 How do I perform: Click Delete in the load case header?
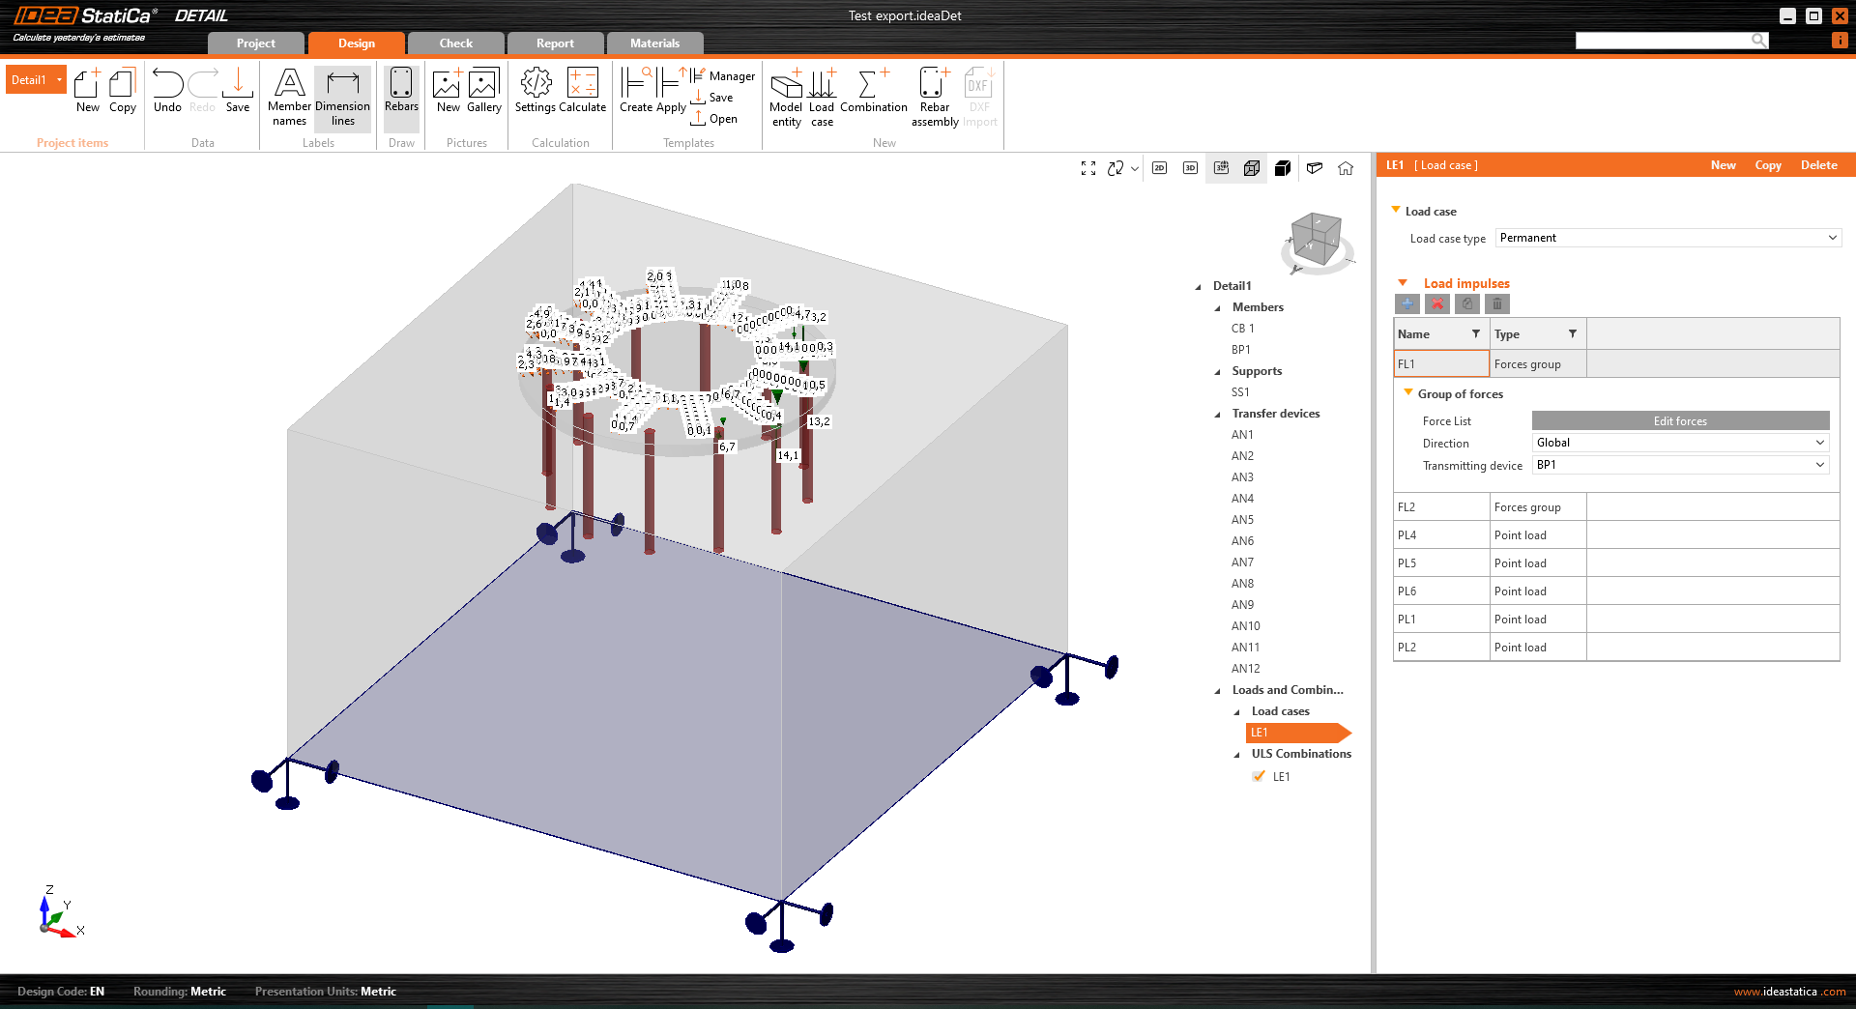click(x=1818, y=165)
